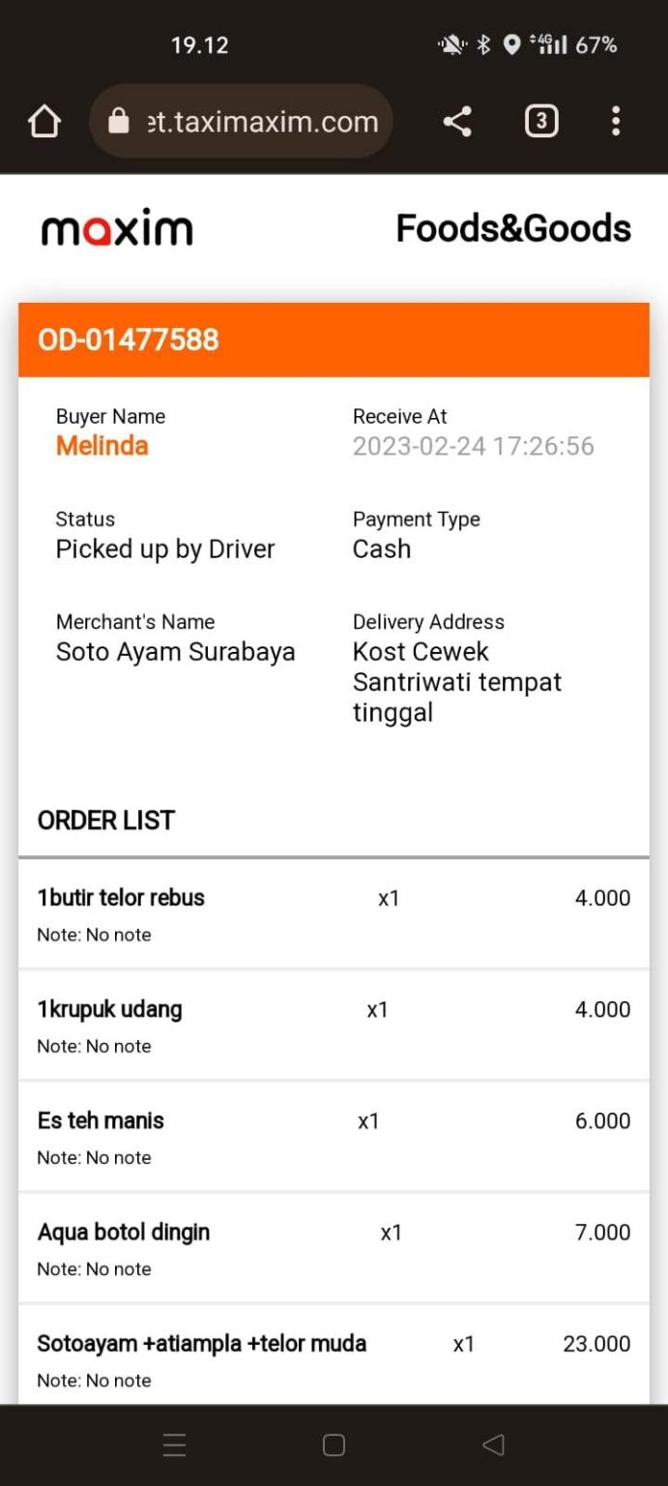Tap the muted notifications icon in the status bar

pyautogui.click(x=450, y=44)
